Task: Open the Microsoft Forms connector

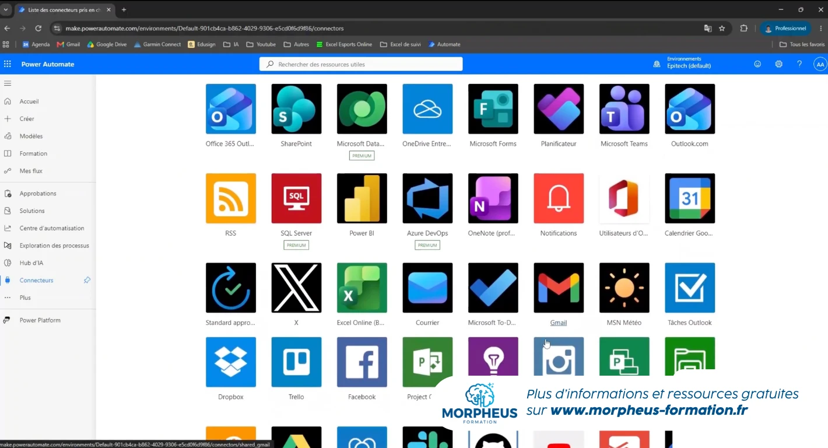Action: coord(493,109)
